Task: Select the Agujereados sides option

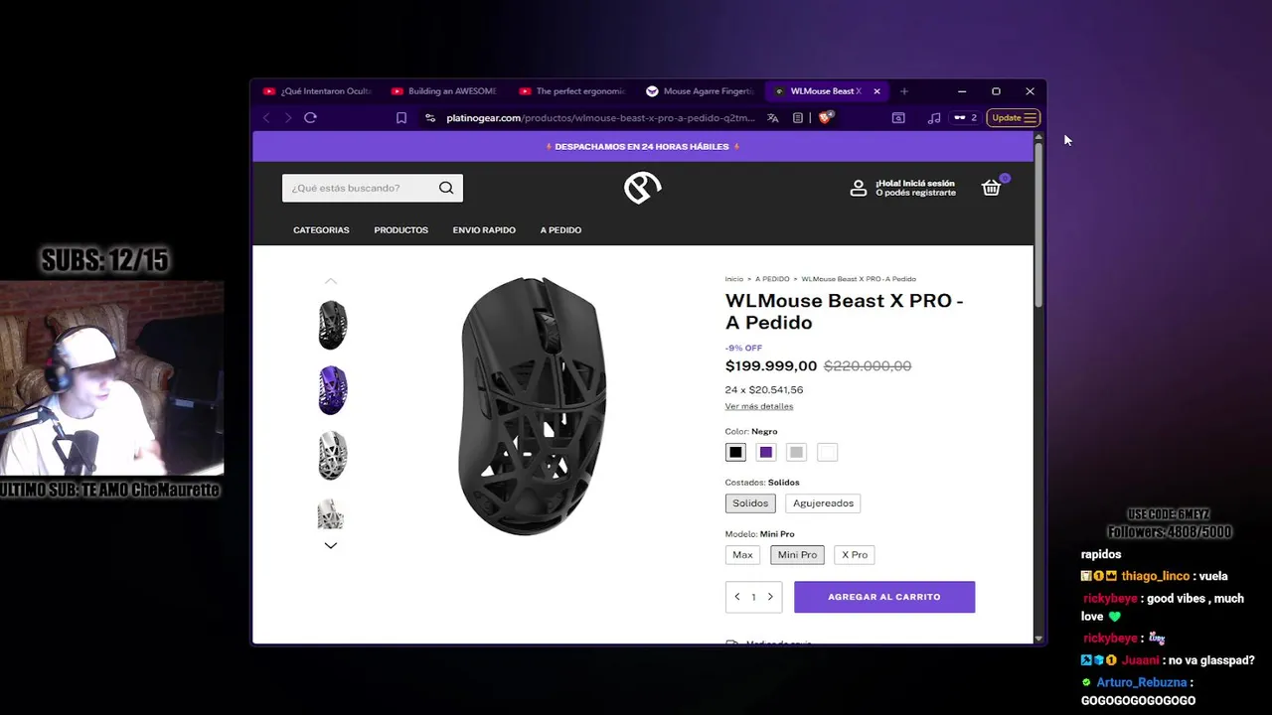Action: tap(823, 503)
